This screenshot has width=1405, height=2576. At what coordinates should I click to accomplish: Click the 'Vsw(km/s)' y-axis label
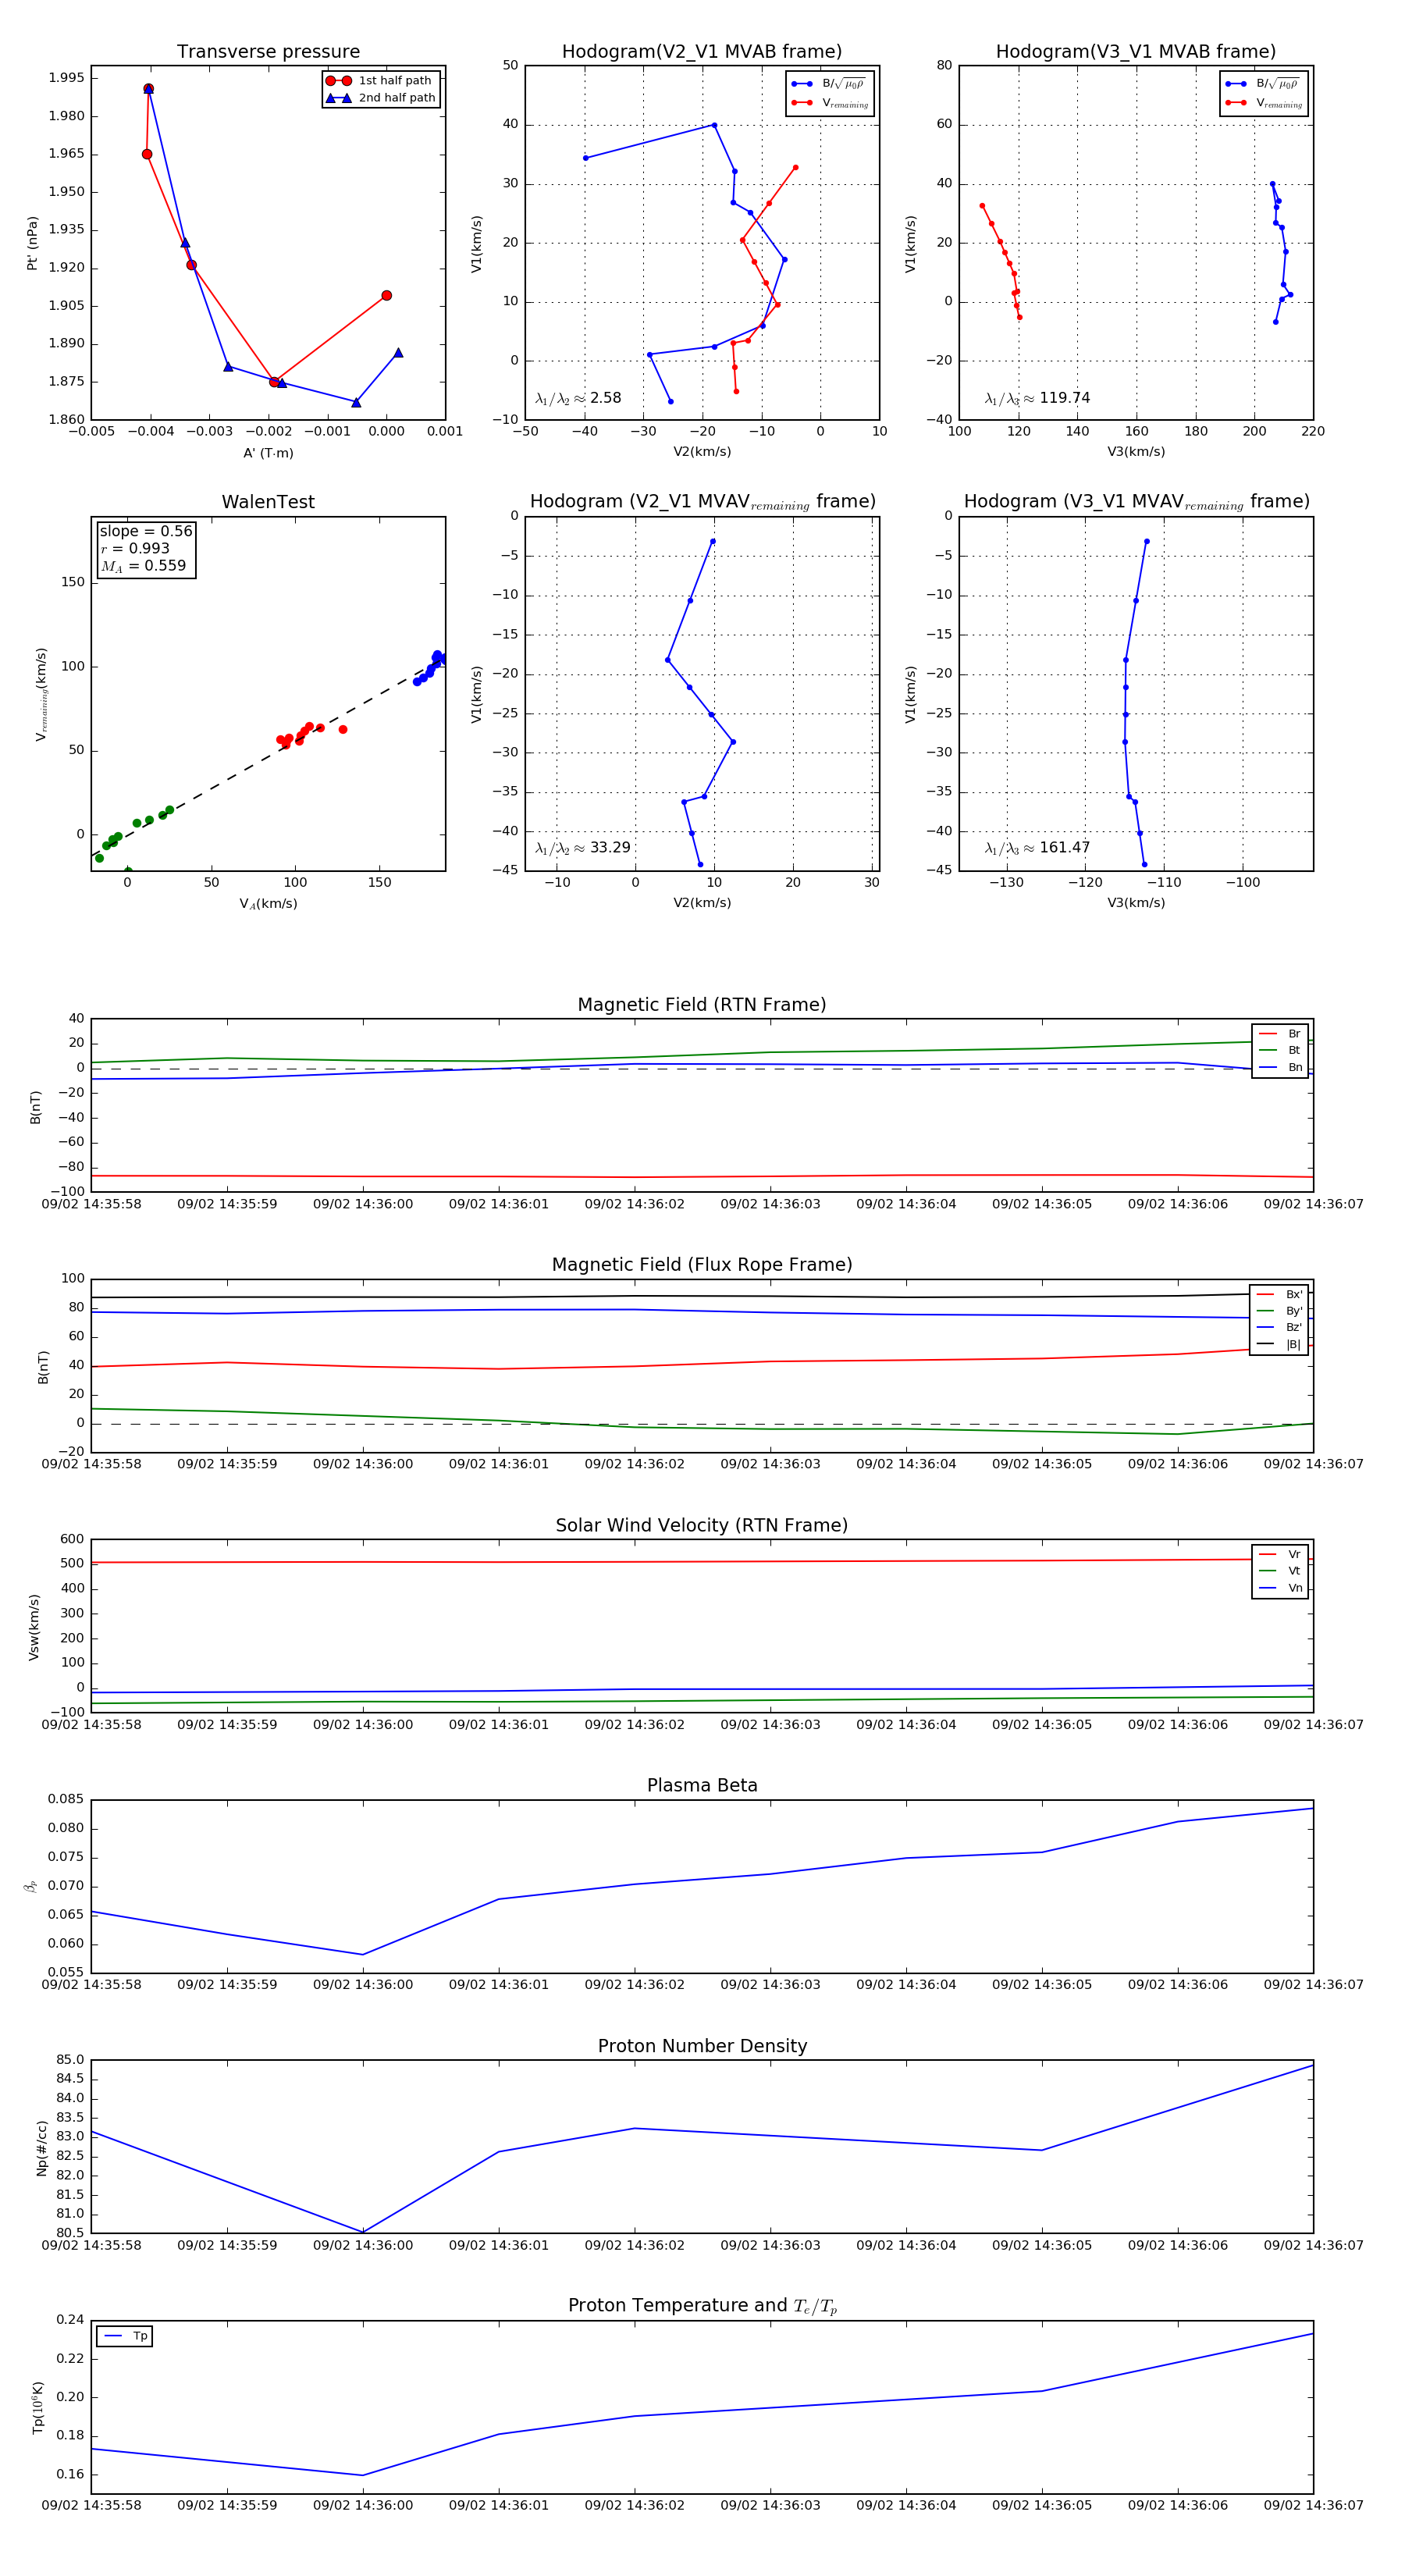(33, 1627)
